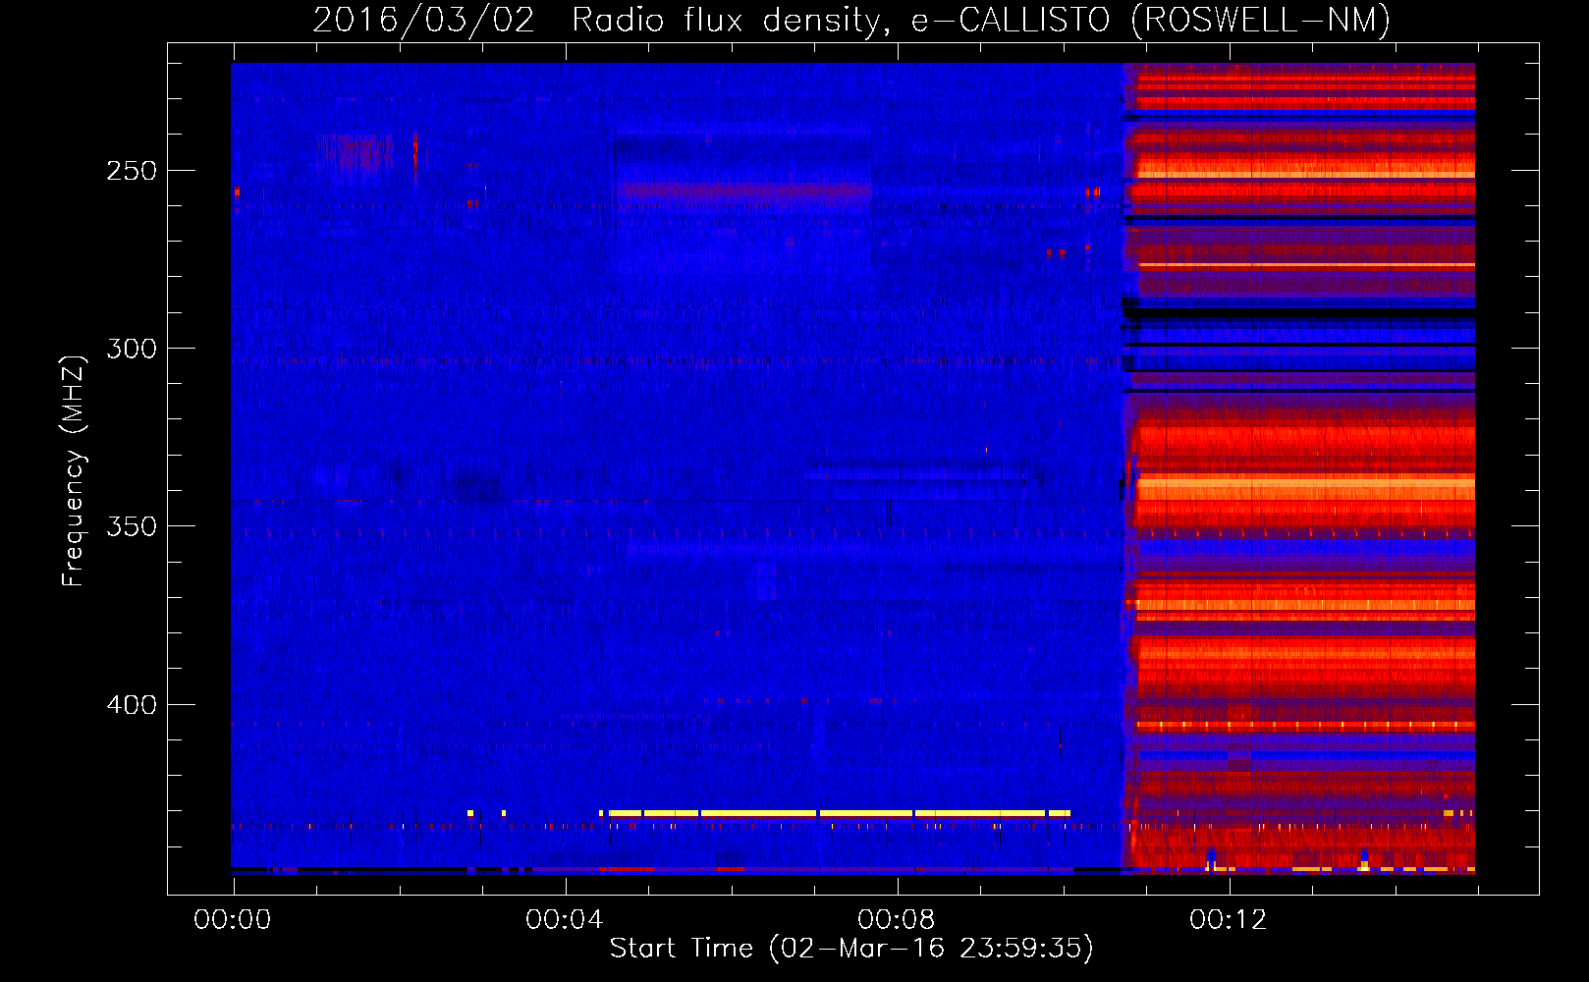Click the 'Frequency (MHZ)' axis label
The height and width of the screenshot is (982, 1589).
pos(74,470)
